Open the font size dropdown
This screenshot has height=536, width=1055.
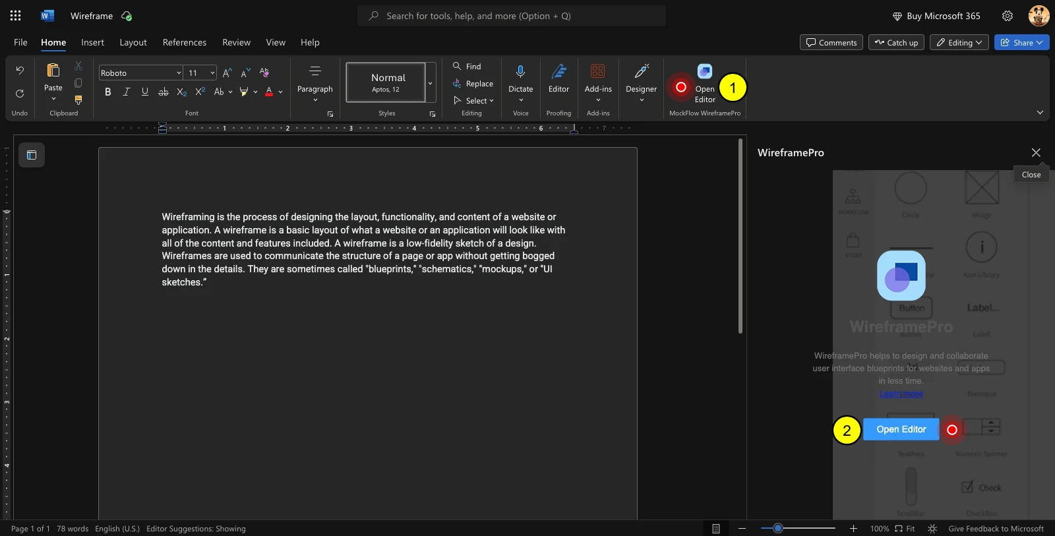[x=212, y=73]
